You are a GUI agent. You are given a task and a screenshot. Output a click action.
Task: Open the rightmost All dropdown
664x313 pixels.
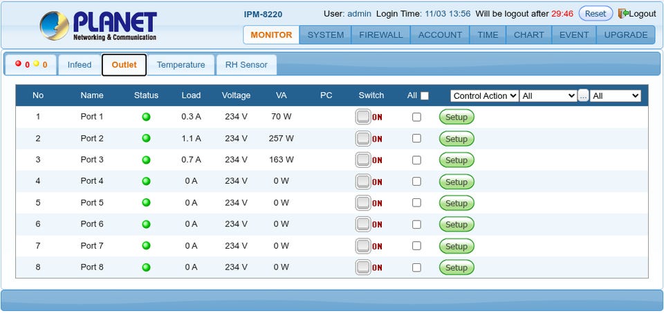pos(616,96)
